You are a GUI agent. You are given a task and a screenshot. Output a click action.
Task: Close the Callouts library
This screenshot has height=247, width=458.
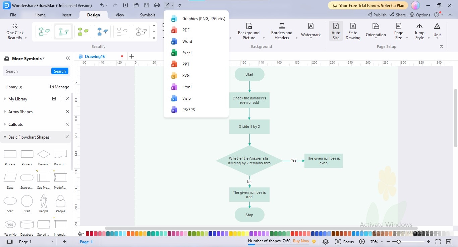(x=67, y=125)
